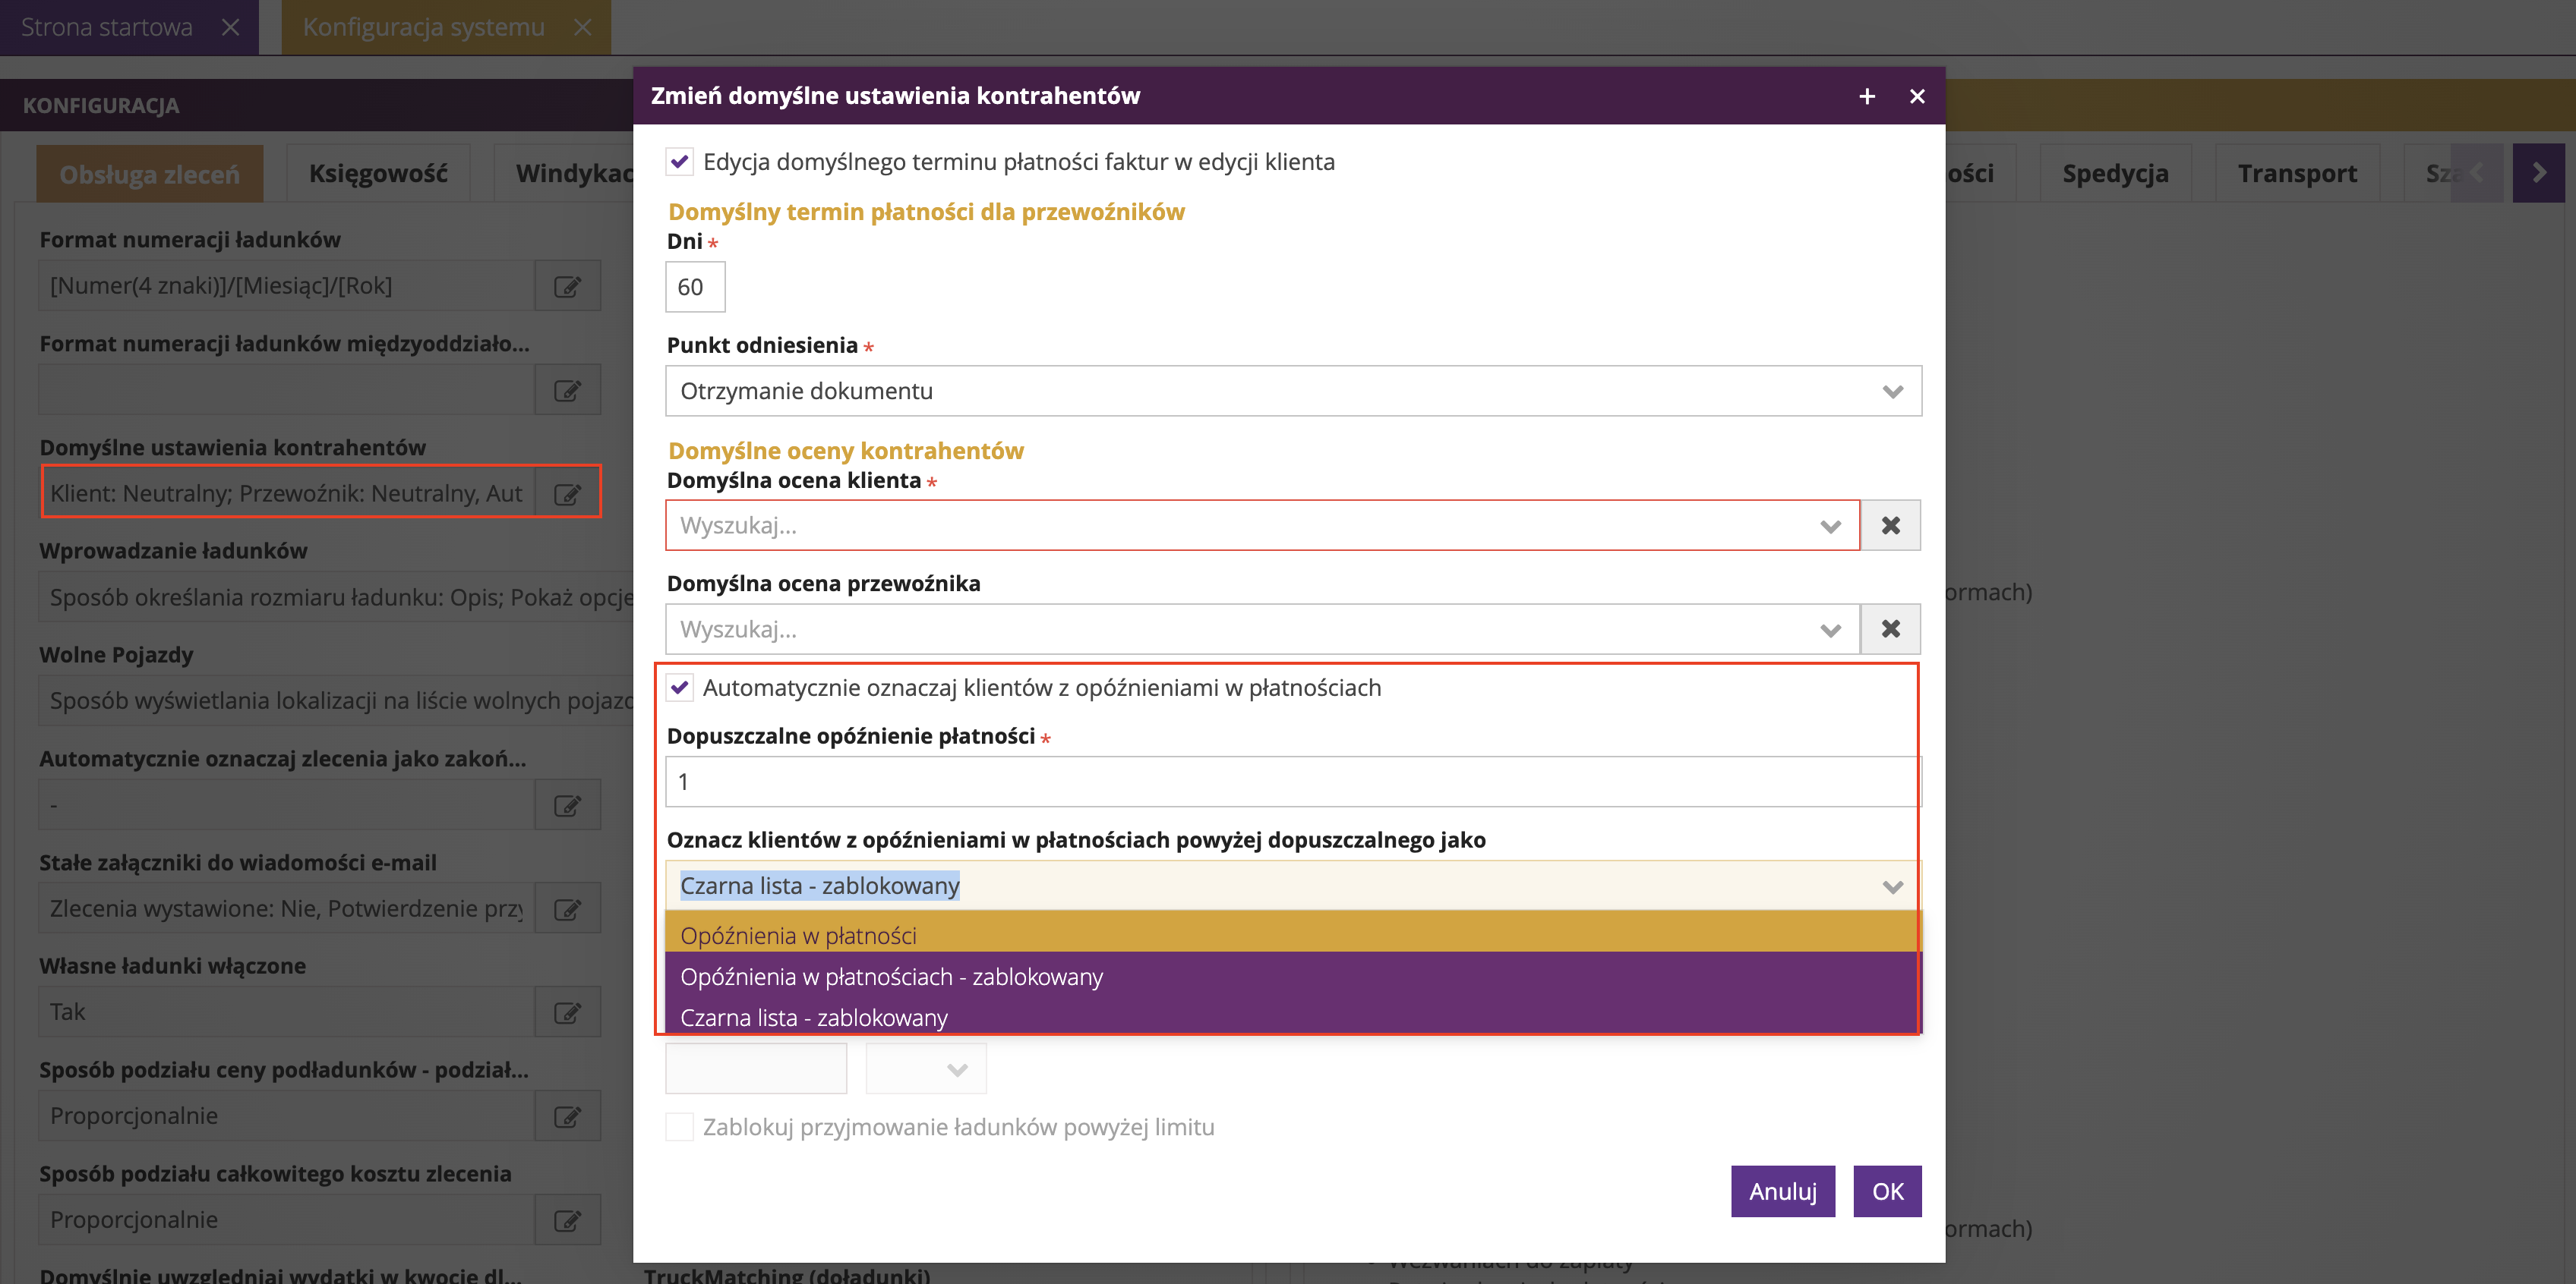This screenshot has width=2576, height=1284.
Task: Select Opóźnienia w płatnościach - zablokowany option
Action: 891,977
